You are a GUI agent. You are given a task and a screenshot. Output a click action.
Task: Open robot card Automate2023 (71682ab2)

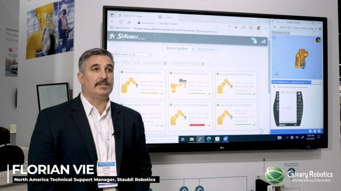click(x=190, y=116)
